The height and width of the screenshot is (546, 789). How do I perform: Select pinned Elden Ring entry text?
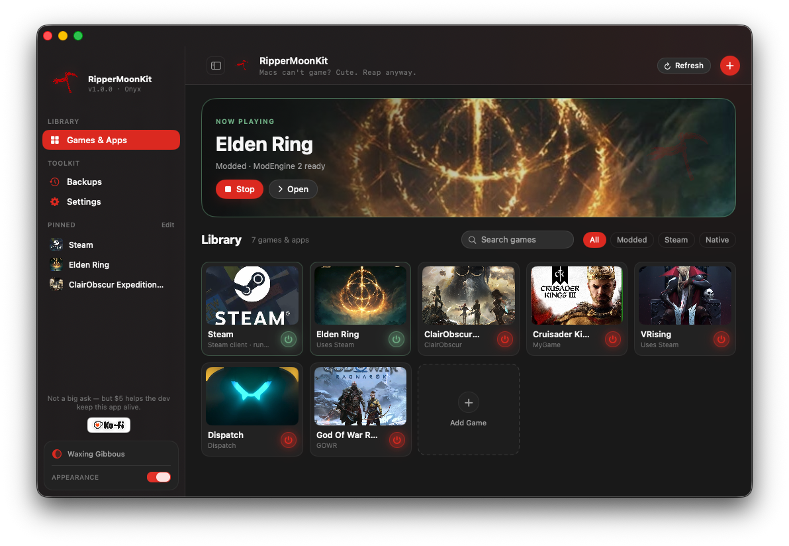point(89,264)
